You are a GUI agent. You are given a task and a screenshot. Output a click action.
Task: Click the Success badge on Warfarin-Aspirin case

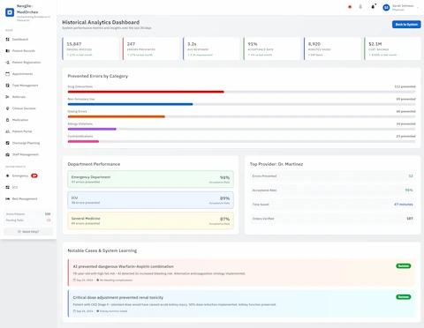(404, 266)
